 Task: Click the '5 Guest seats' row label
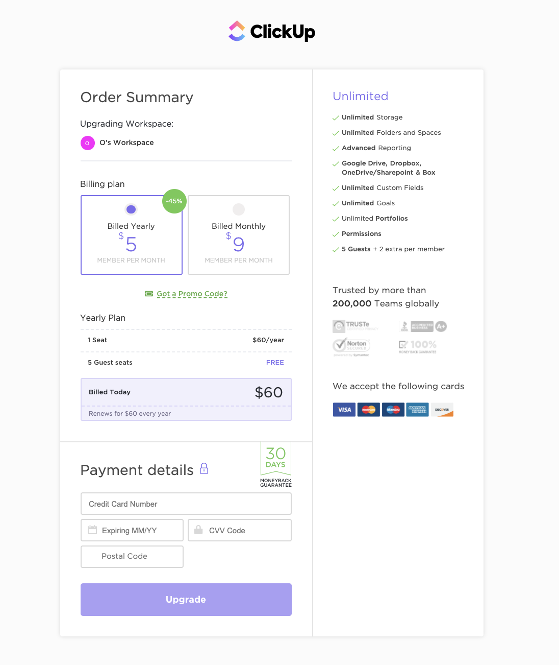click(x=110, y=363)
